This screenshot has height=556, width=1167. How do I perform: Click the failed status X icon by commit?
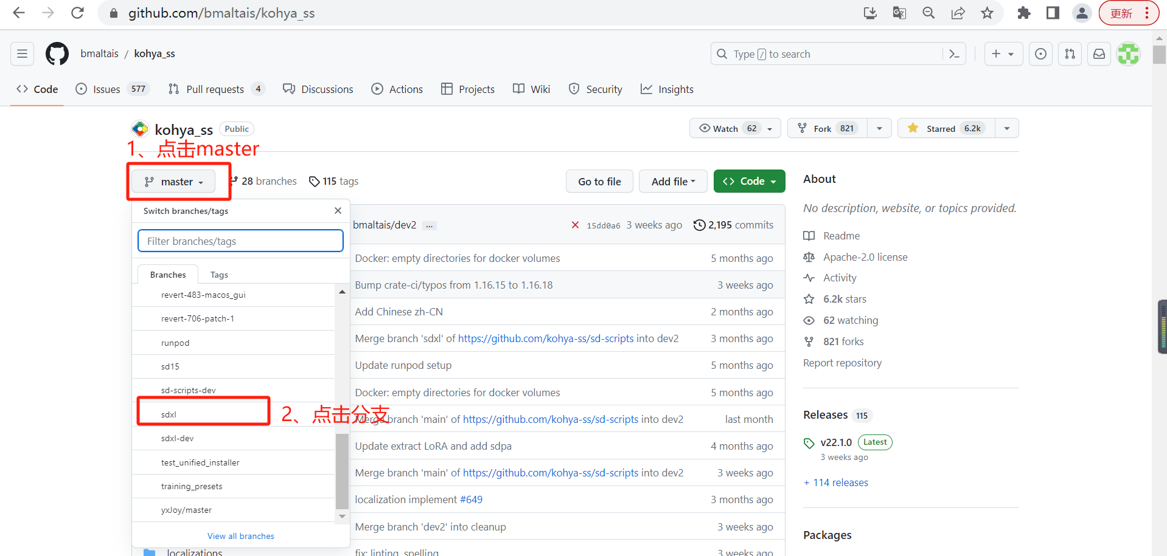[x=575, y=225]
